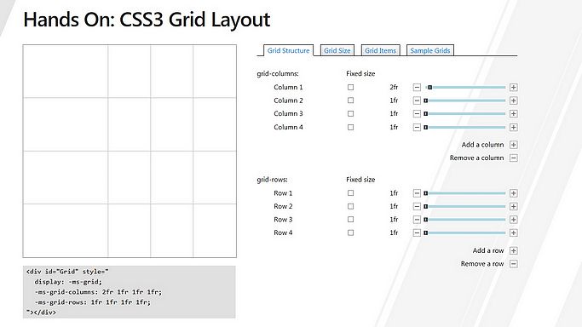Click the Remove a row minus icon

pos(513,264)
